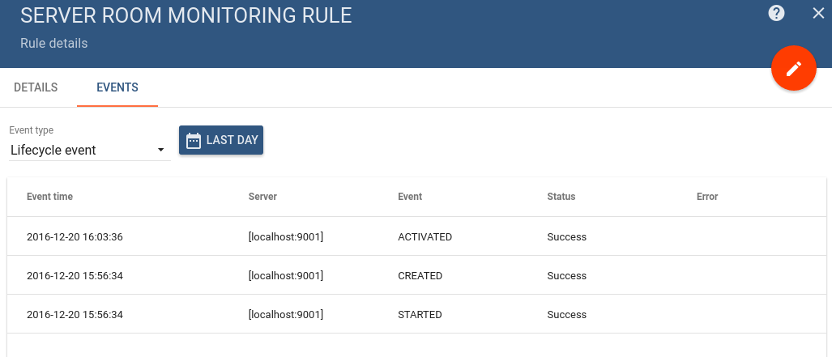Select the Events tab

[x=117, y=87]
